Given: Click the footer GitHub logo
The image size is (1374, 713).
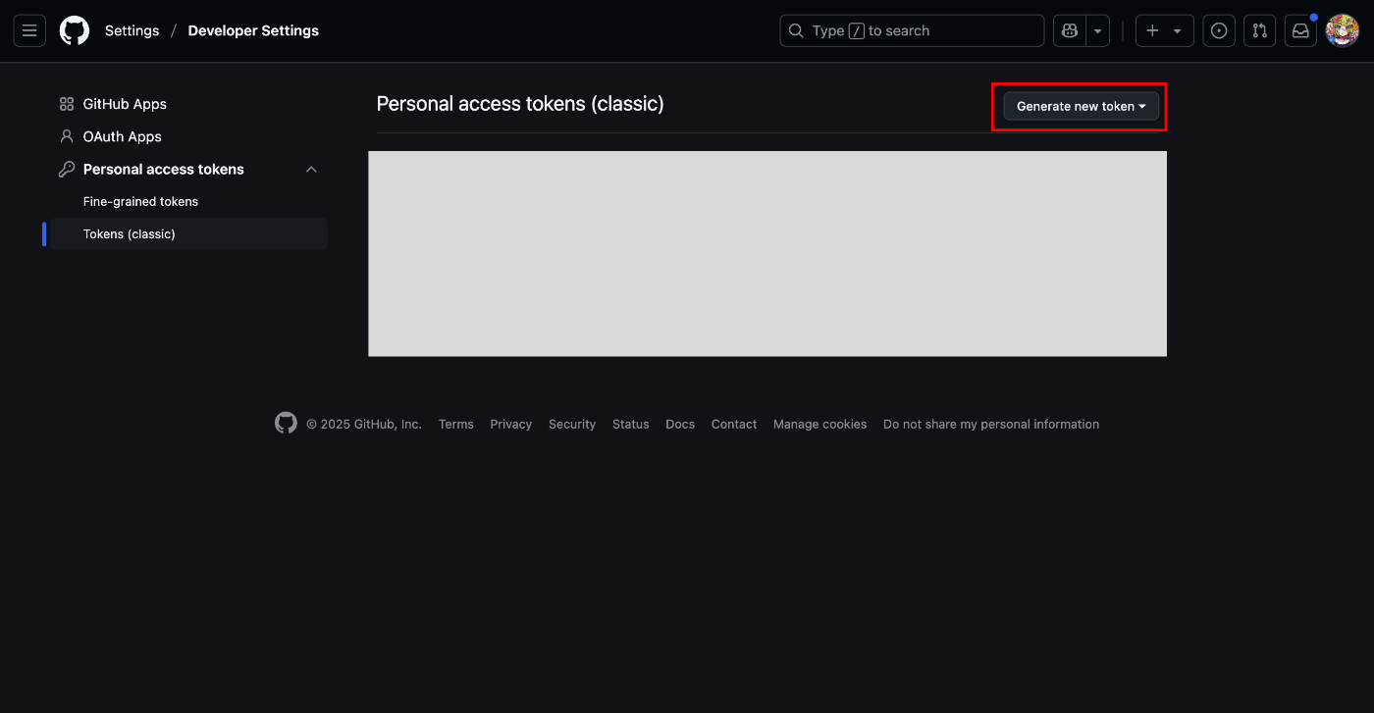Looking at the screenshot, I should pyautogui.click(x=286, y=424).
